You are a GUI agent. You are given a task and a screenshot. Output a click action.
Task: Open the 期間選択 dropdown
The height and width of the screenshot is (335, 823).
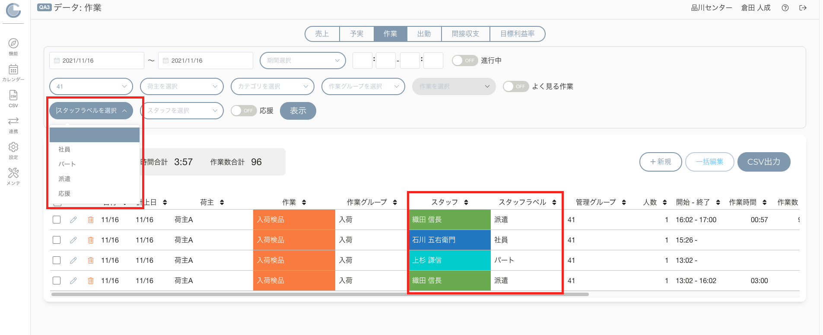point(303,61)
